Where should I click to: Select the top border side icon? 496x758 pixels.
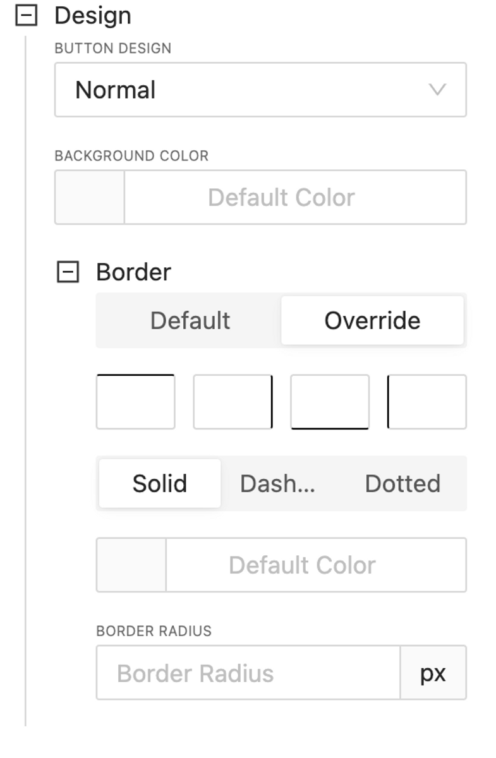[x=135, y=401]
